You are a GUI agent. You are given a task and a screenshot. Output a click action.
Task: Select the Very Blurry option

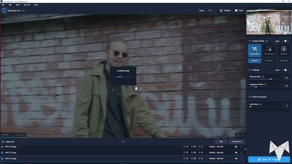(284, 61)
